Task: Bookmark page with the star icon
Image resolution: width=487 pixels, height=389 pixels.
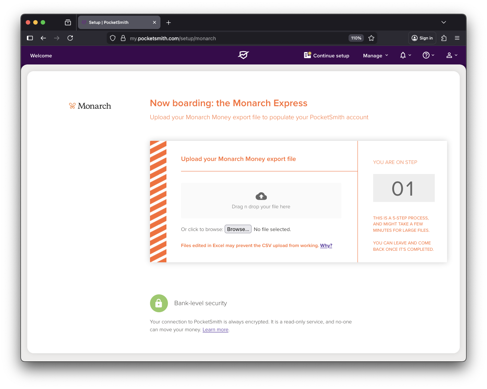Action: click(x=371, y=38)
